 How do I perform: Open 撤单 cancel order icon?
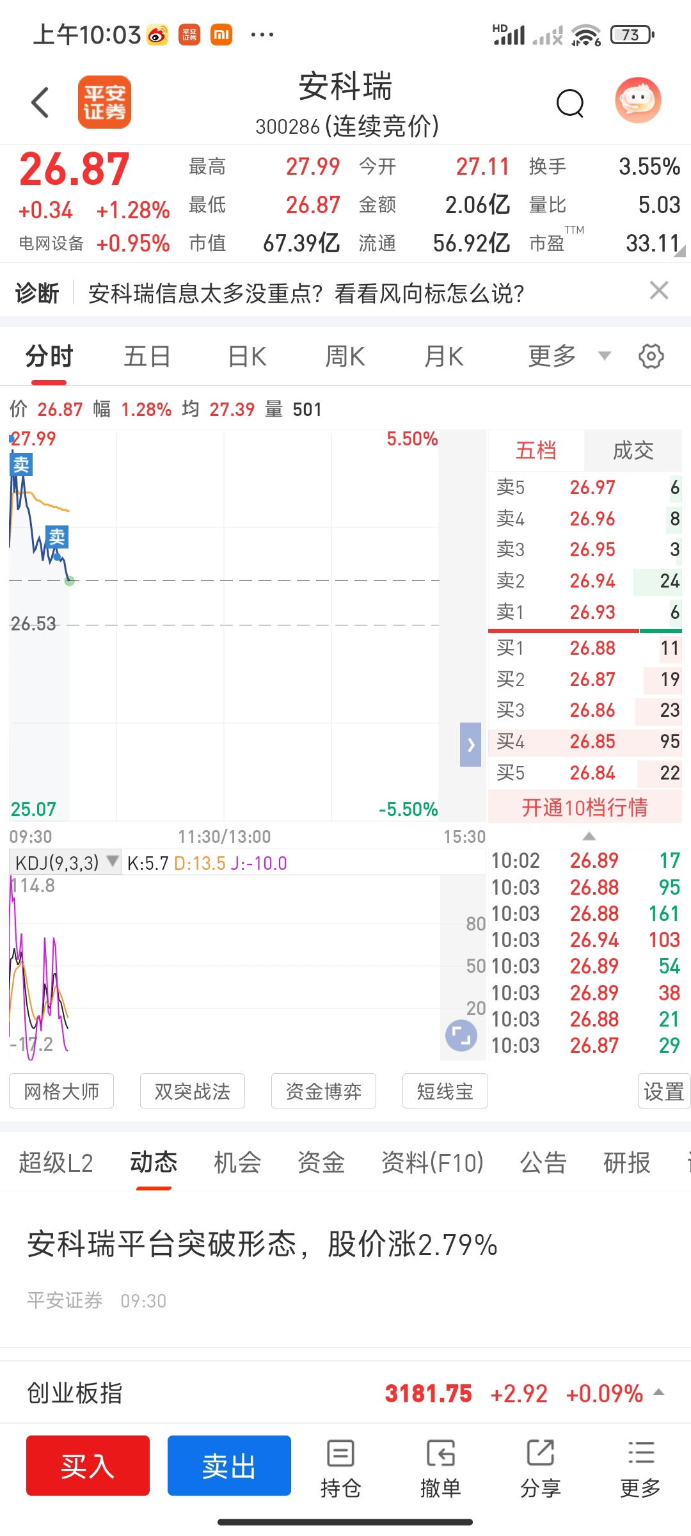(440, 1468)
